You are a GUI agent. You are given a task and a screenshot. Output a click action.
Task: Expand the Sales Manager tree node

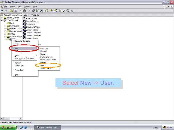click(x=5, y=37)
